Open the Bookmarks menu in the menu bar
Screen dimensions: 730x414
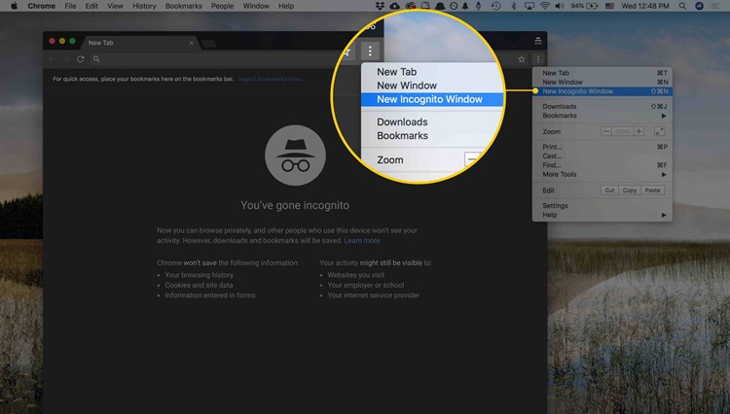point(184,6)
